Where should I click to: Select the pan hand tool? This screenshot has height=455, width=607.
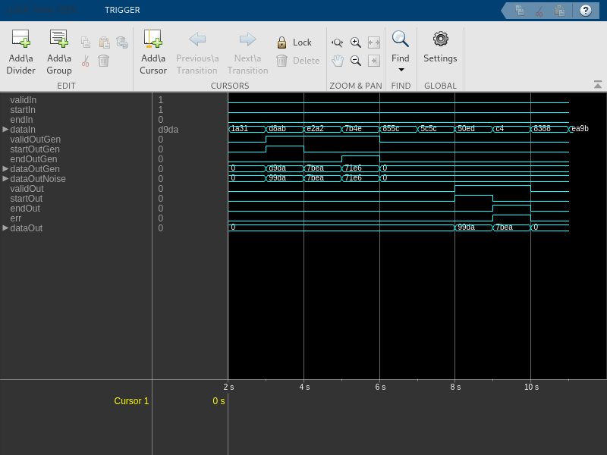pos(338,61)
